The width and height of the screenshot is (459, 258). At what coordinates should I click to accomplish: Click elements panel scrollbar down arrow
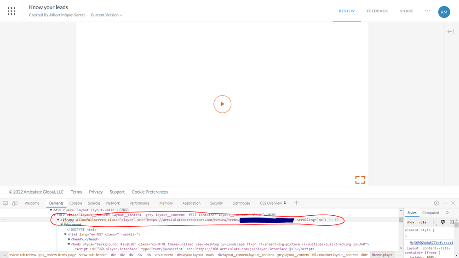click(x=401, y=248)
